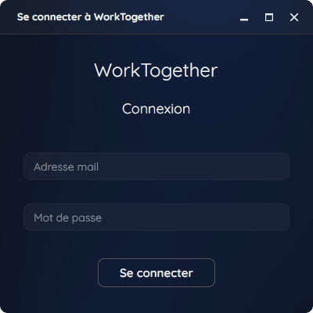Click the 'Se connecter à WorkTogether' title bar

coord(90,17)
